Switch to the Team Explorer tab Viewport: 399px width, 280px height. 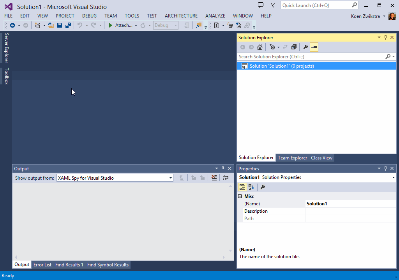[x=292, y=158]
